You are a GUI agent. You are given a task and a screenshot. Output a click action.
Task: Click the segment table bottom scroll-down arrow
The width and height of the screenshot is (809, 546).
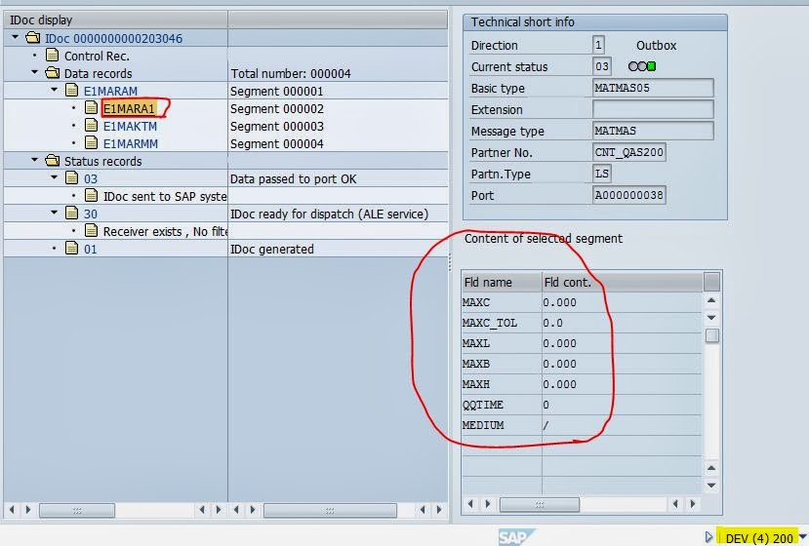pyautogui.click(x=711, y=486)
